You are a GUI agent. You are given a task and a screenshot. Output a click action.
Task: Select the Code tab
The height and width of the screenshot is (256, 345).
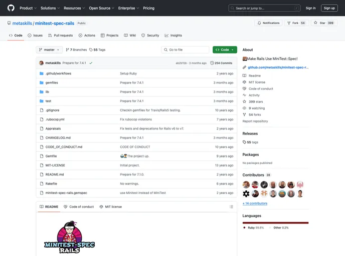[16, 35]
